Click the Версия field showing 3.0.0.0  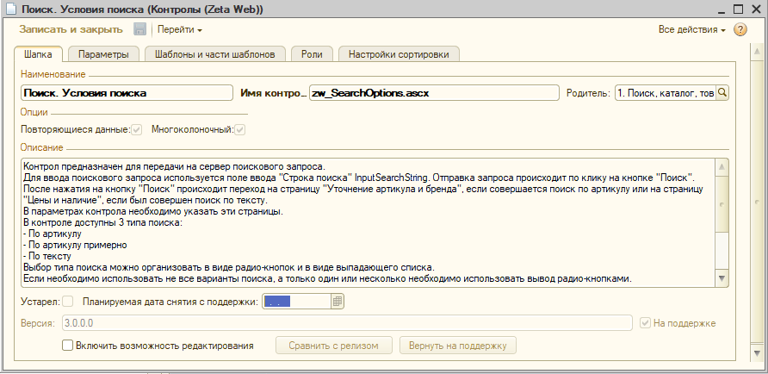coord(347,323)
